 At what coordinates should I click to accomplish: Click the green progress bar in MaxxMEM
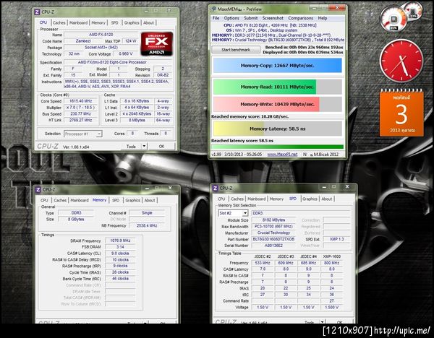[x=277, y=147]
